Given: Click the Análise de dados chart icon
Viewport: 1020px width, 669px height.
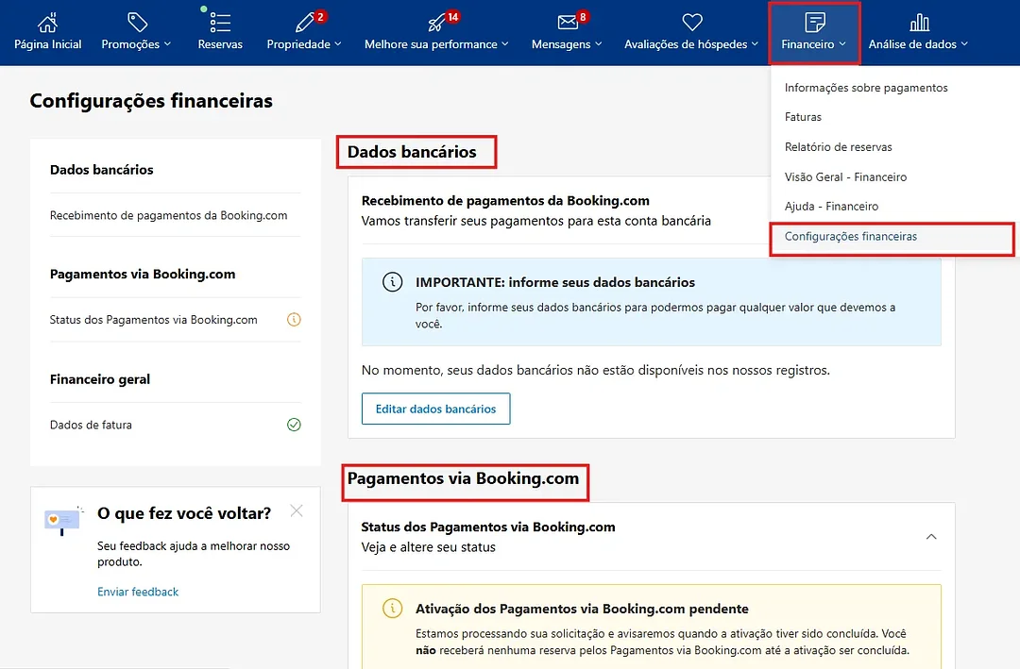Looking at the screenshot, I should click(x=919, y=23).
